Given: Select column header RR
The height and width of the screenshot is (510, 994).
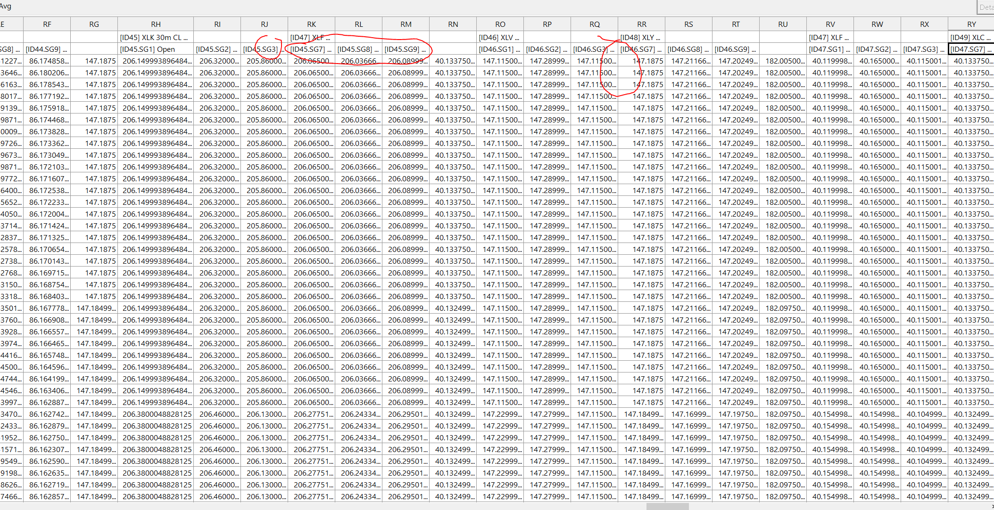Looking at the screenshot, I should [x=641, y=24].
